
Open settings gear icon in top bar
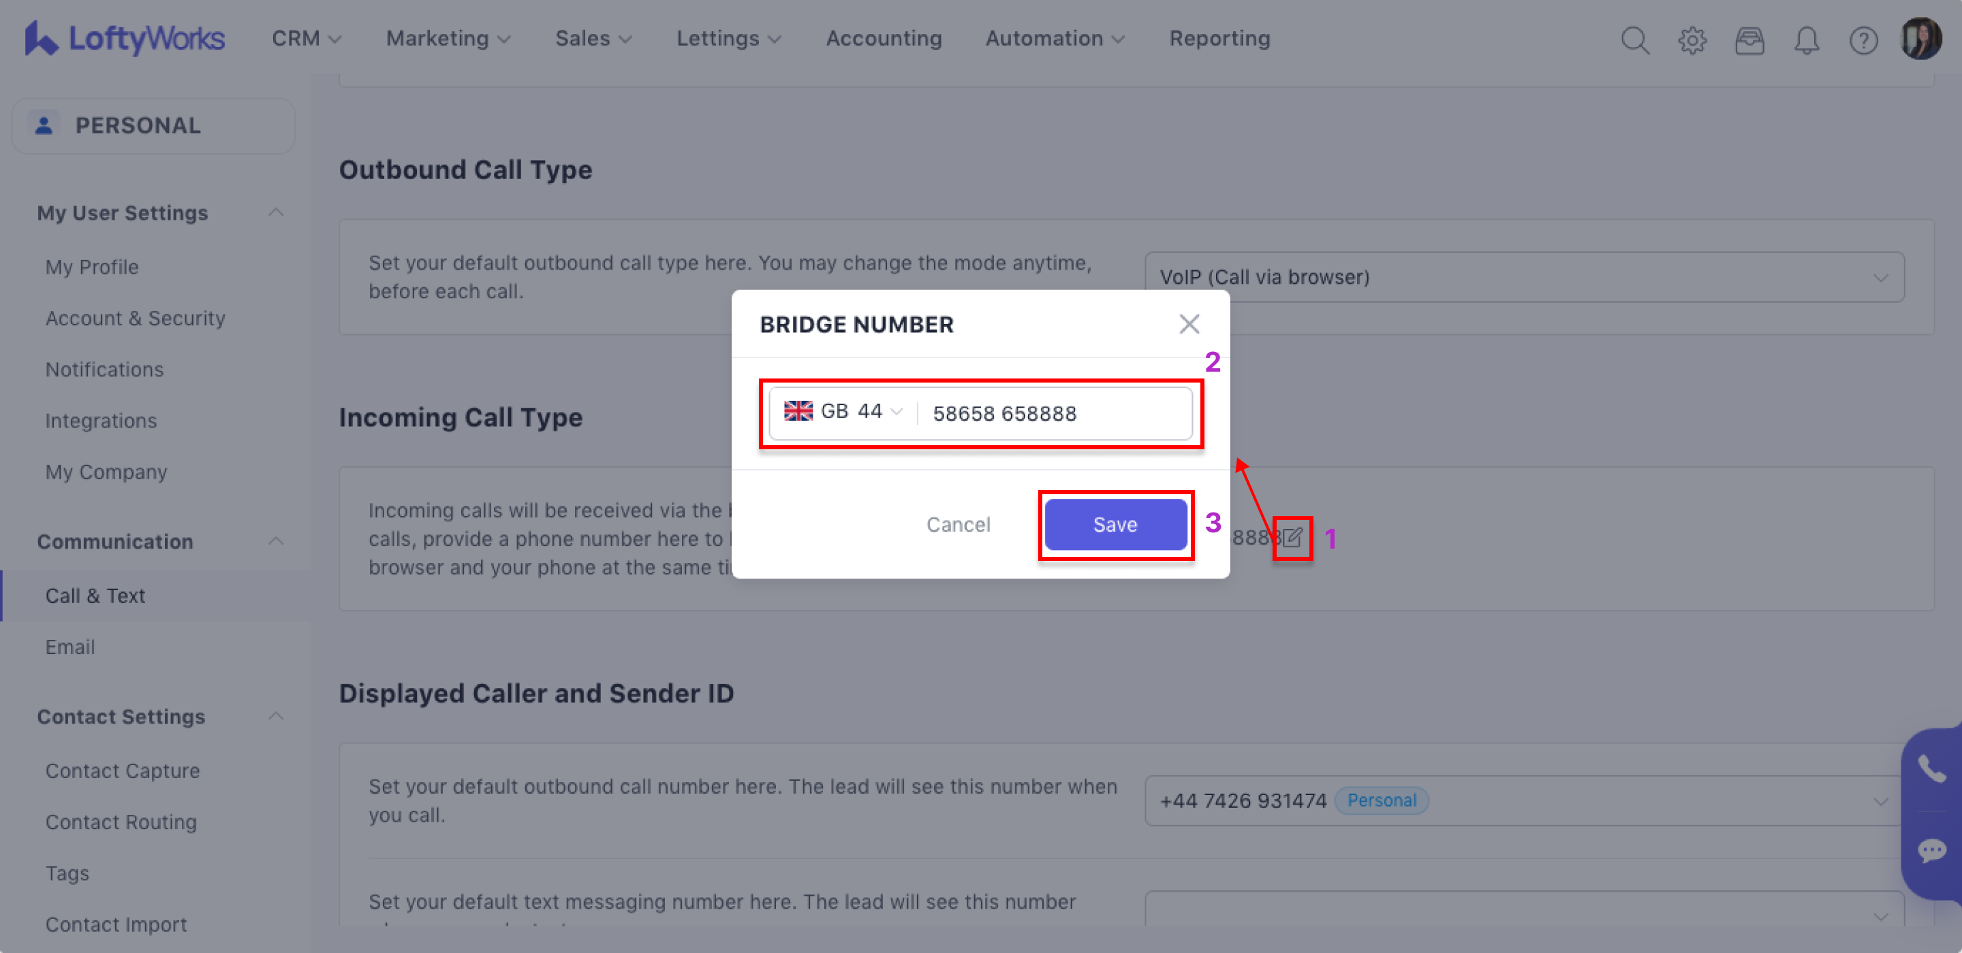coord(1692,39)
